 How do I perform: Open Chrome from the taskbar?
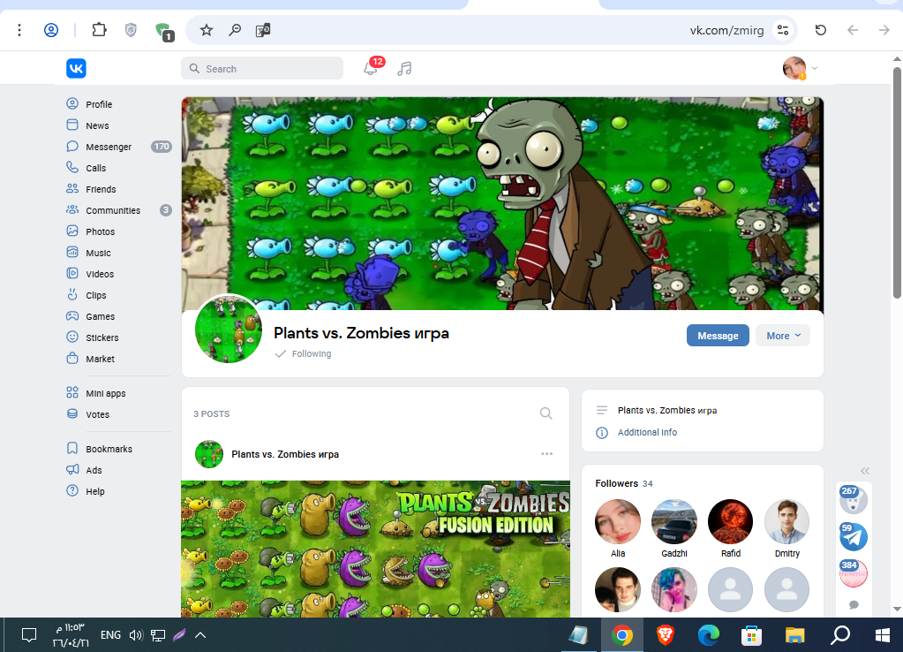pos(622,635)
